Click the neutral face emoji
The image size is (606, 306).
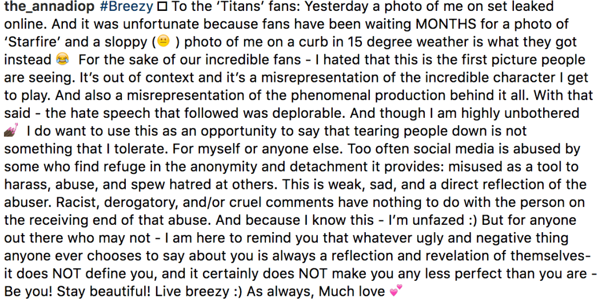tap(164, 42)
